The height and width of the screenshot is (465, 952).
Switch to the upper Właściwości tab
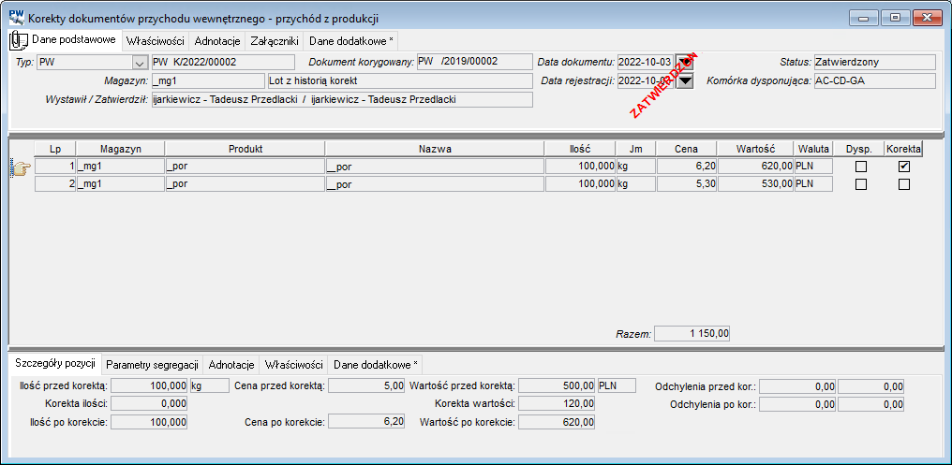coord(156,41)
